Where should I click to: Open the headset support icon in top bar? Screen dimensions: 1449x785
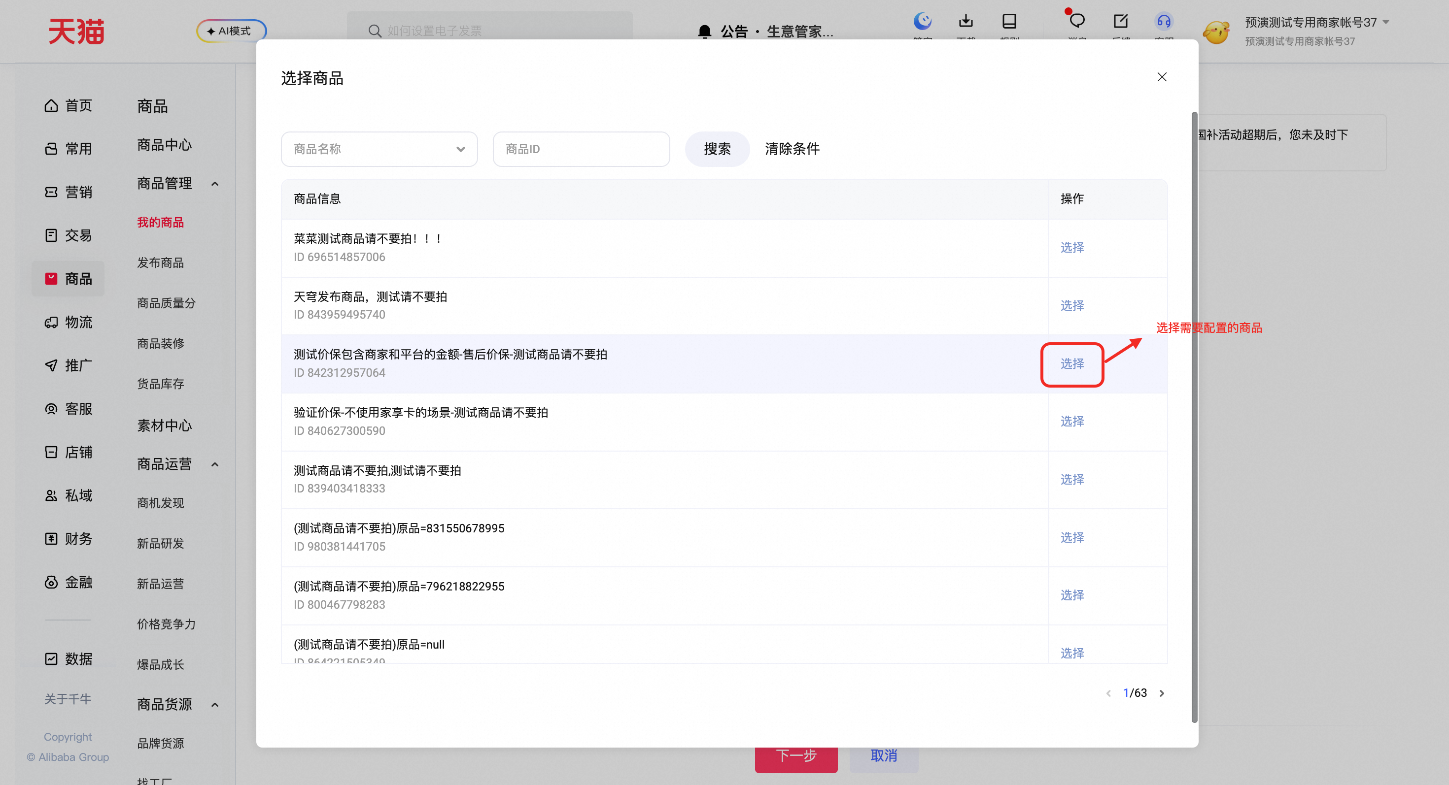1164,21
